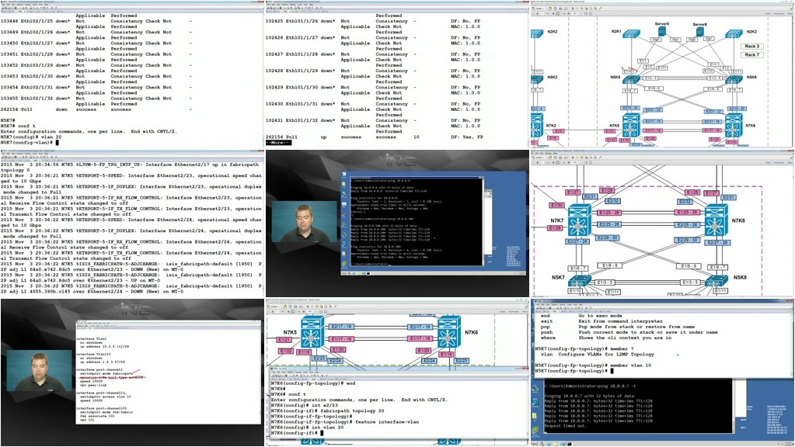
Task: Click the 'interface port-channel101' config line
Action: [101, 407]
